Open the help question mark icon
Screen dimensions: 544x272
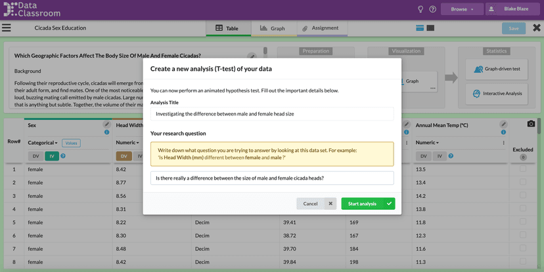coord(432,9)
